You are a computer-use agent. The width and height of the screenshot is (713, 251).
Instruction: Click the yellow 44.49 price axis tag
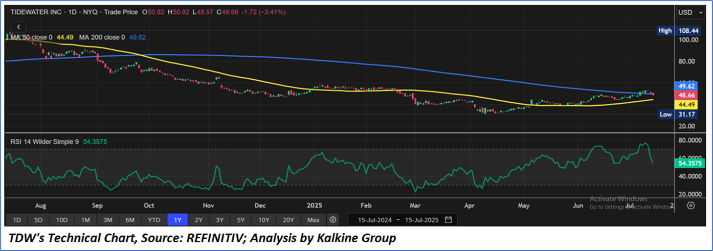(687, 104)
